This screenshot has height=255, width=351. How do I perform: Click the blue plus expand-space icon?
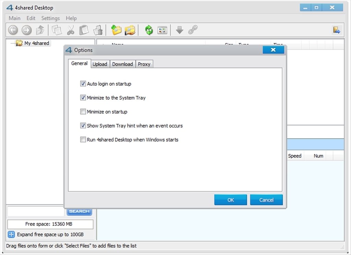tap(11, 234)
